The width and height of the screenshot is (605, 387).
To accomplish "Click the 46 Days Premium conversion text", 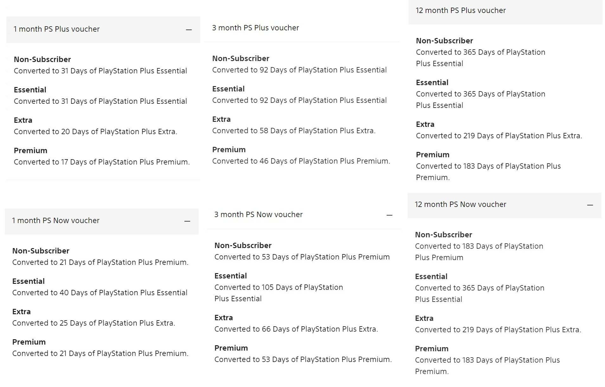I will [301, 161].
